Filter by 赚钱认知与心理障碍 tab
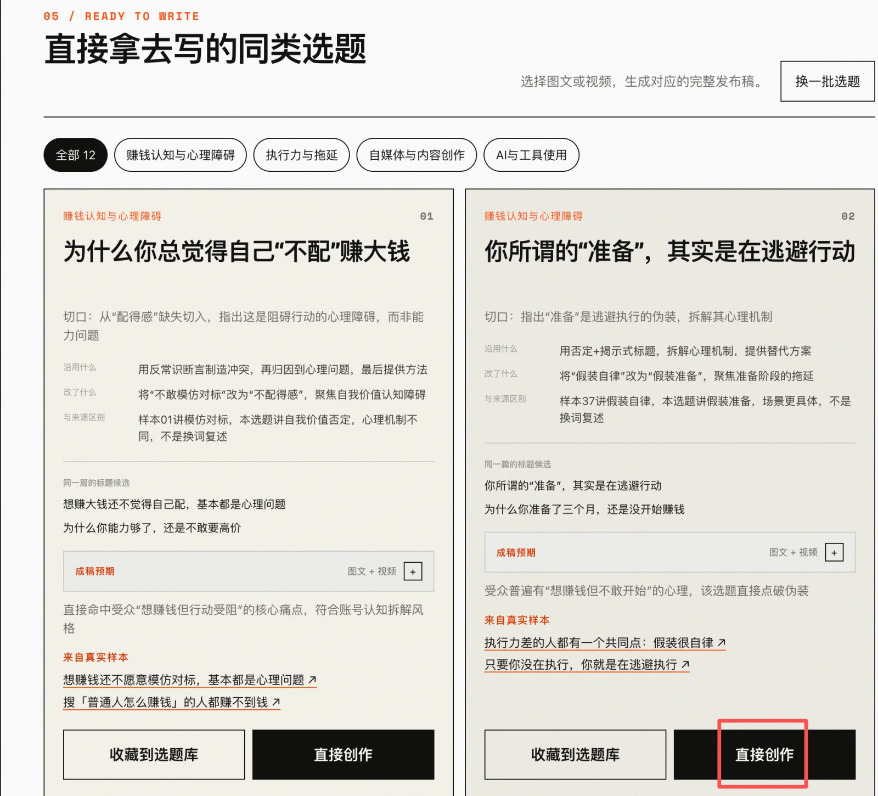The width and height of the screenshot is (878, 796). click(x=181, y=155)
